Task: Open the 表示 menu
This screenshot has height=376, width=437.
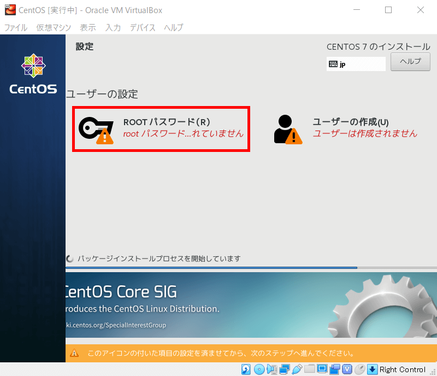Action: click(88, 28)
